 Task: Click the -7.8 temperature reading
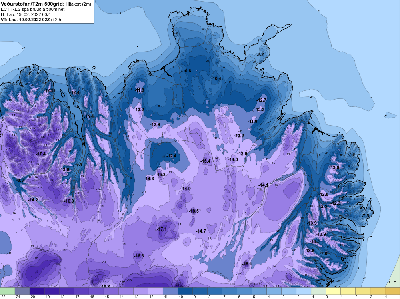click(x=351, y=154)
